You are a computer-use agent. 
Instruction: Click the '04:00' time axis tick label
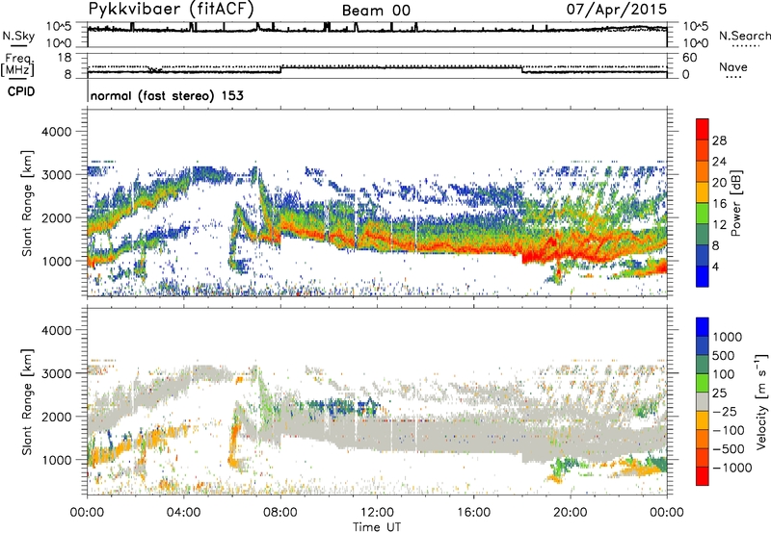pyautogui.click(x=184, y=513)
